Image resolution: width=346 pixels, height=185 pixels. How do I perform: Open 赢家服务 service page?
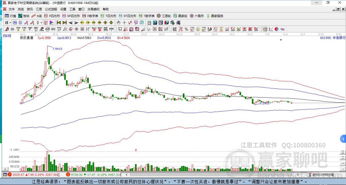pos(215,16)
